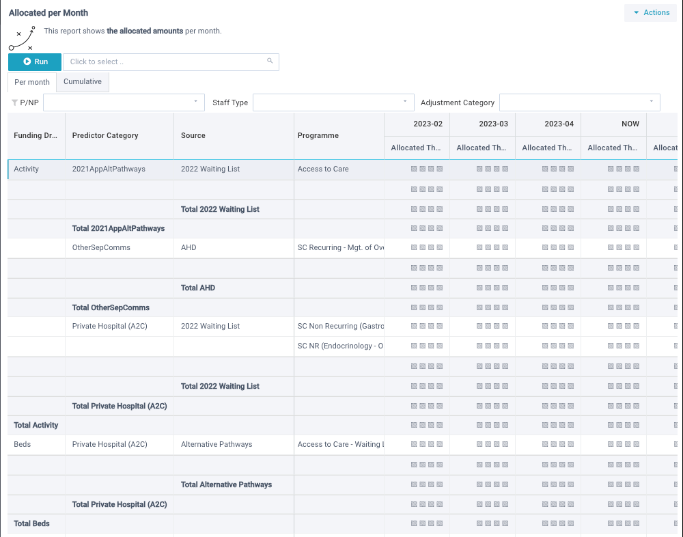Open the Adjustment Category dropdown
Screen dimensions: 683x537
(x=579, y=102)
